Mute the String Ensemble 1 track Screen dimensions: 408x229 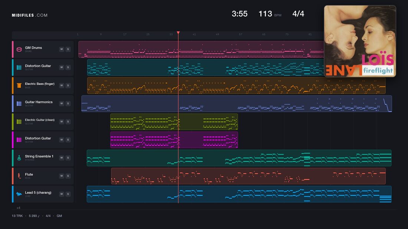(x=62, y=158)
